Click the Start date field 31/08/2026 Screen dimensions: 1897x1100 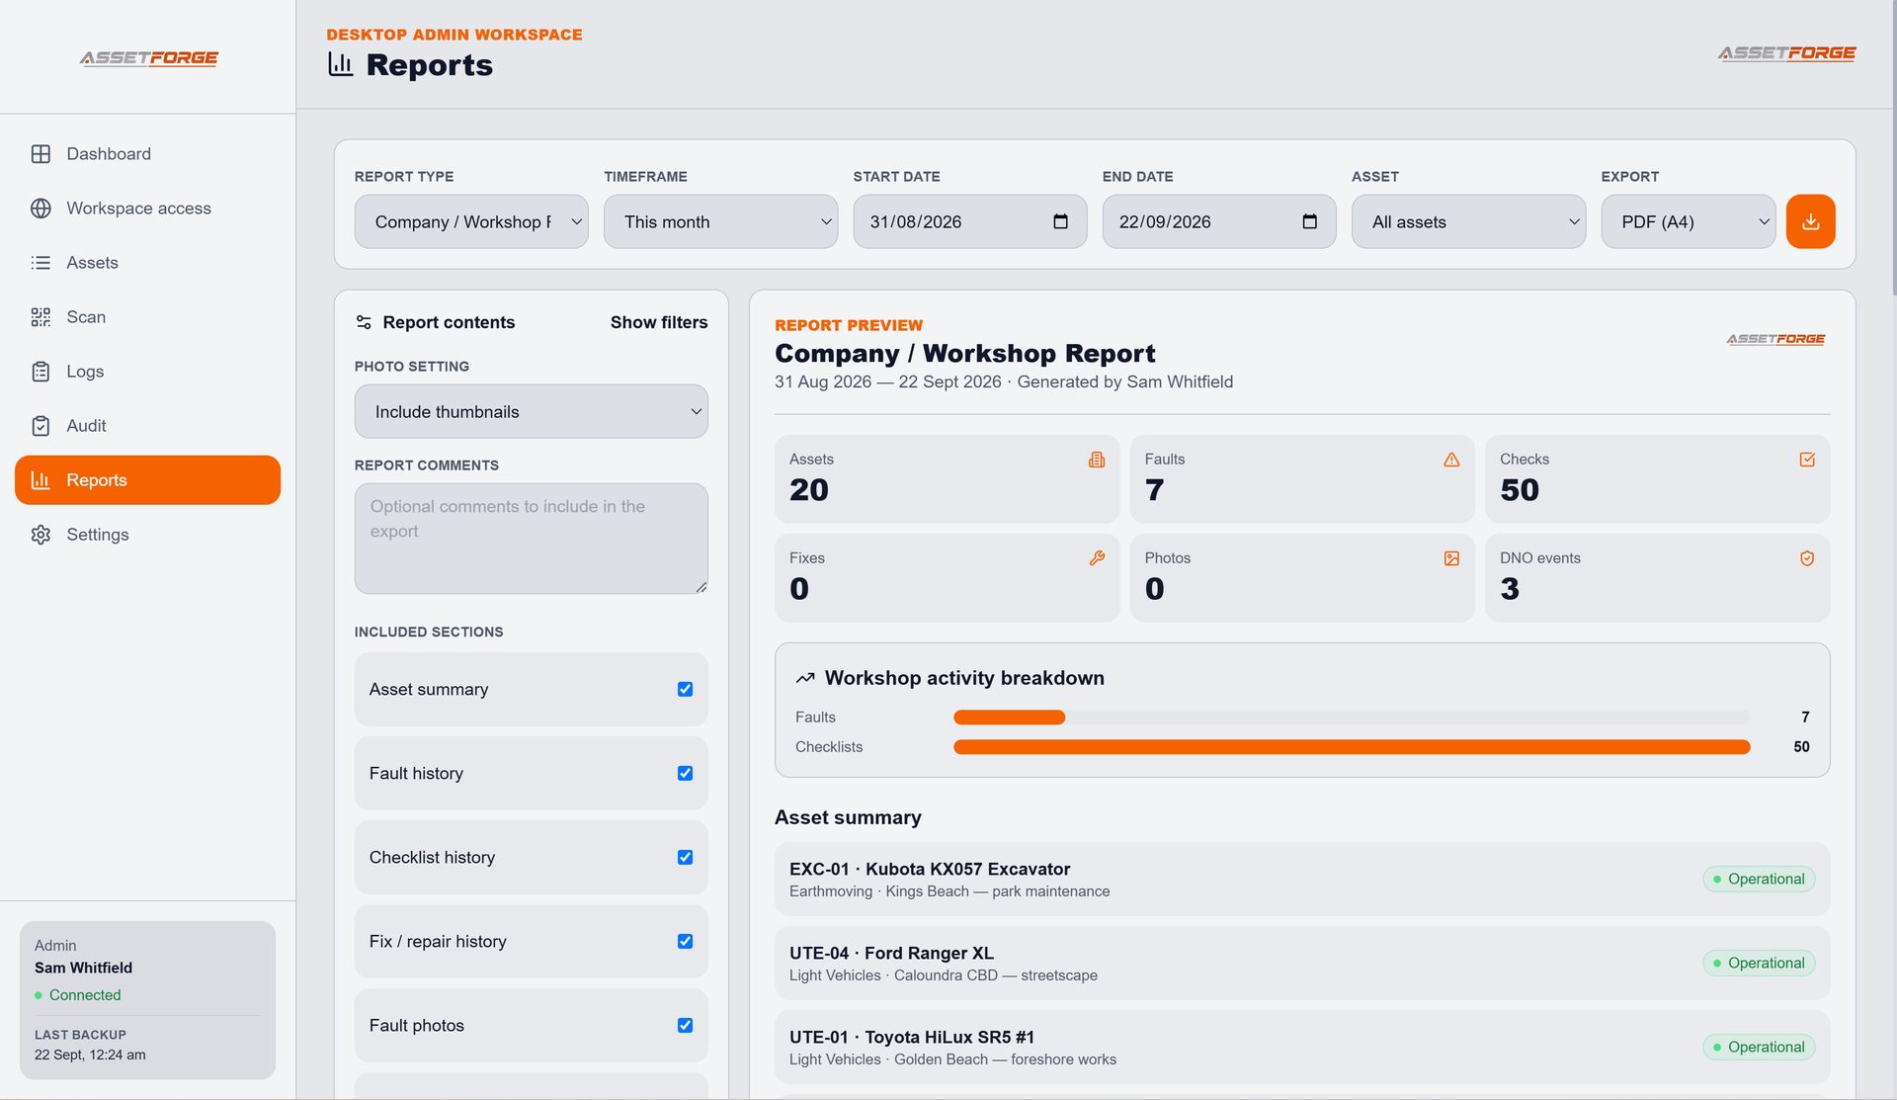(x=969, y=221)
